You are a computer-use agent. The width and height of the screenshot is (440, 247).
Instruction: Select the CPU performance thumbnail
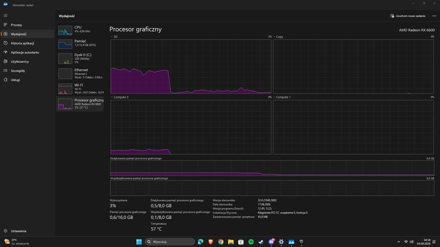65,30
